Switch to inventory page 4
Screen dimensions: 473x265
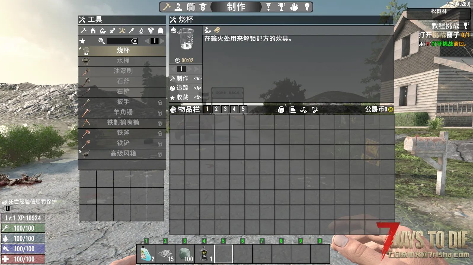click(234, 109)
